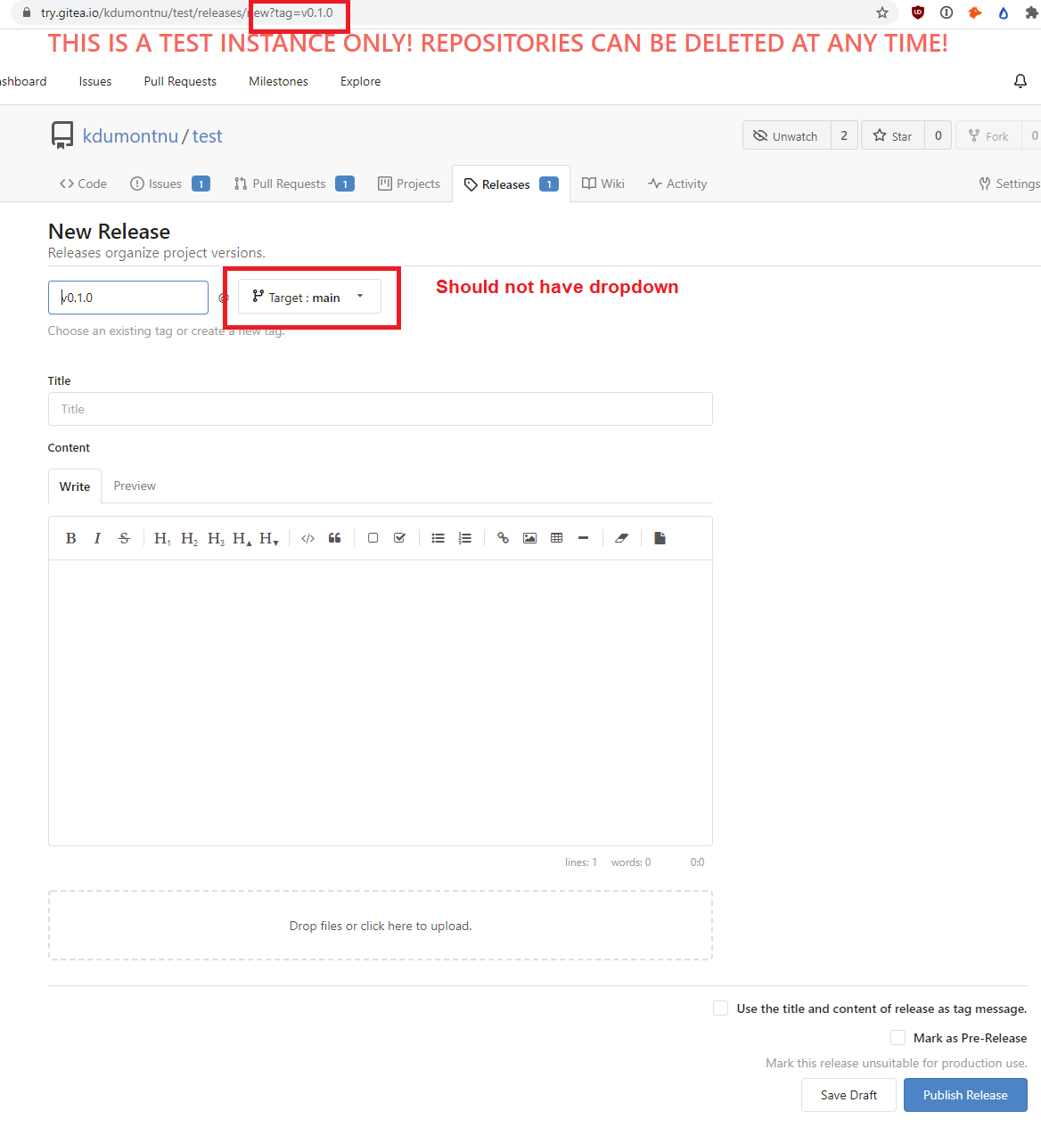Click Publish Release button
Screen dimensions: 1041x1127
point(965,1095)
